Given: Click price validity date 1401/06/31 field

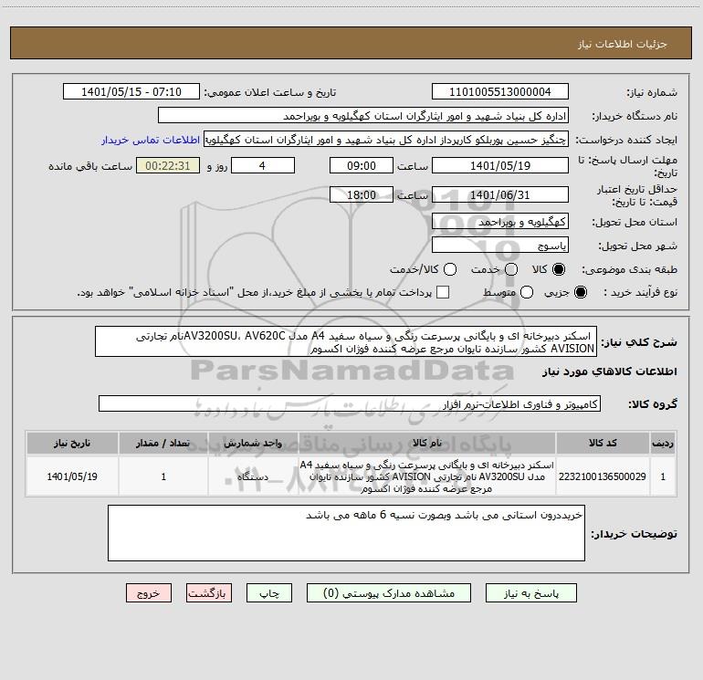Looking at the screenshot, I should (500, 194).
